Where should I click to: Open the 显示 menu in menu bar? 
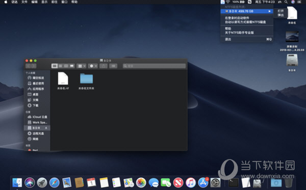[44, 2]
